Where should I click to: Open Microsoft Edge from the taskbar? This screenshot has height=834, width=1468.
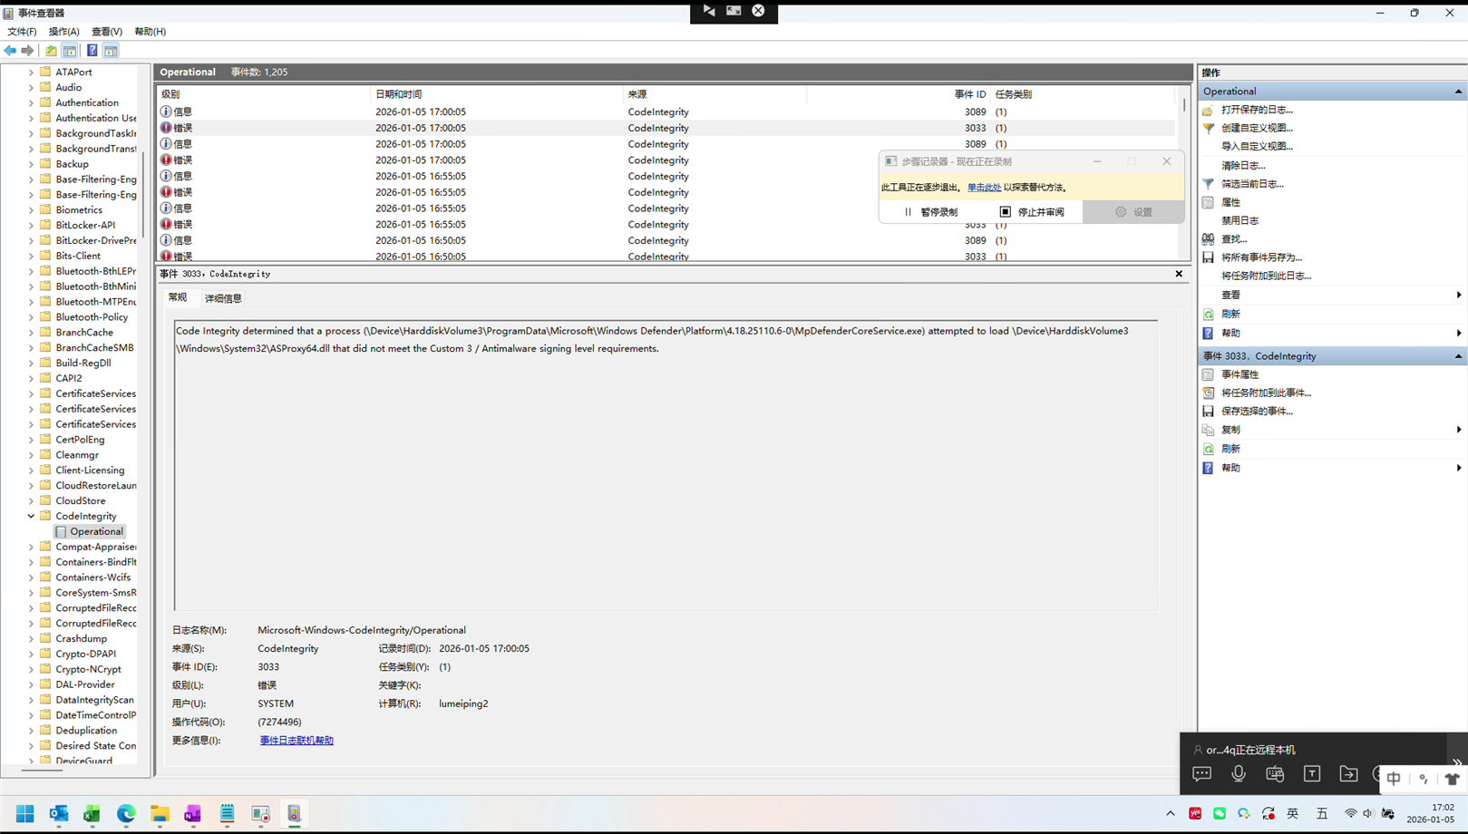click(x=126, y=814)
